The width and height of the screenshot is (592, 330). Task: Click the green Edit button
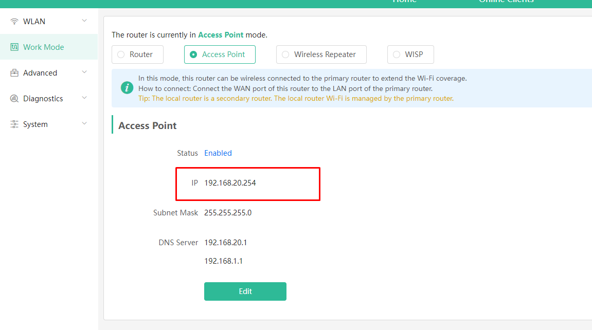tap(245, 291)
